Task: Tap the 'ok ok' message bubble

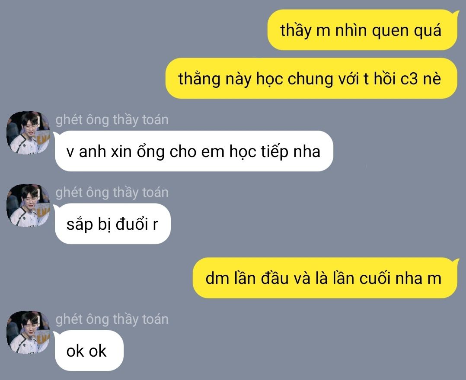Action: tap(88, 351)
